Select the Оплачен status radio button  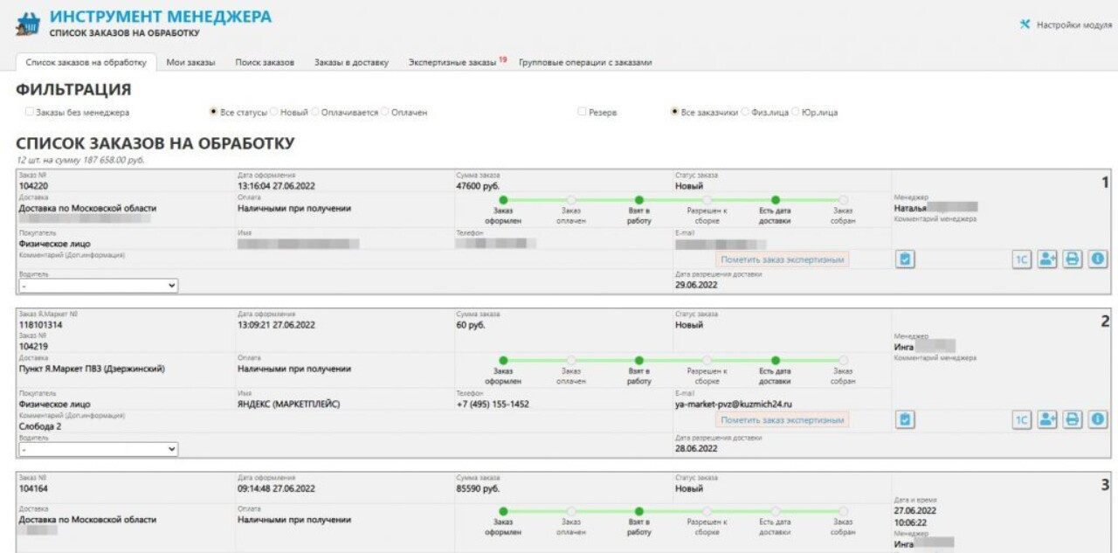pos(385,112)
